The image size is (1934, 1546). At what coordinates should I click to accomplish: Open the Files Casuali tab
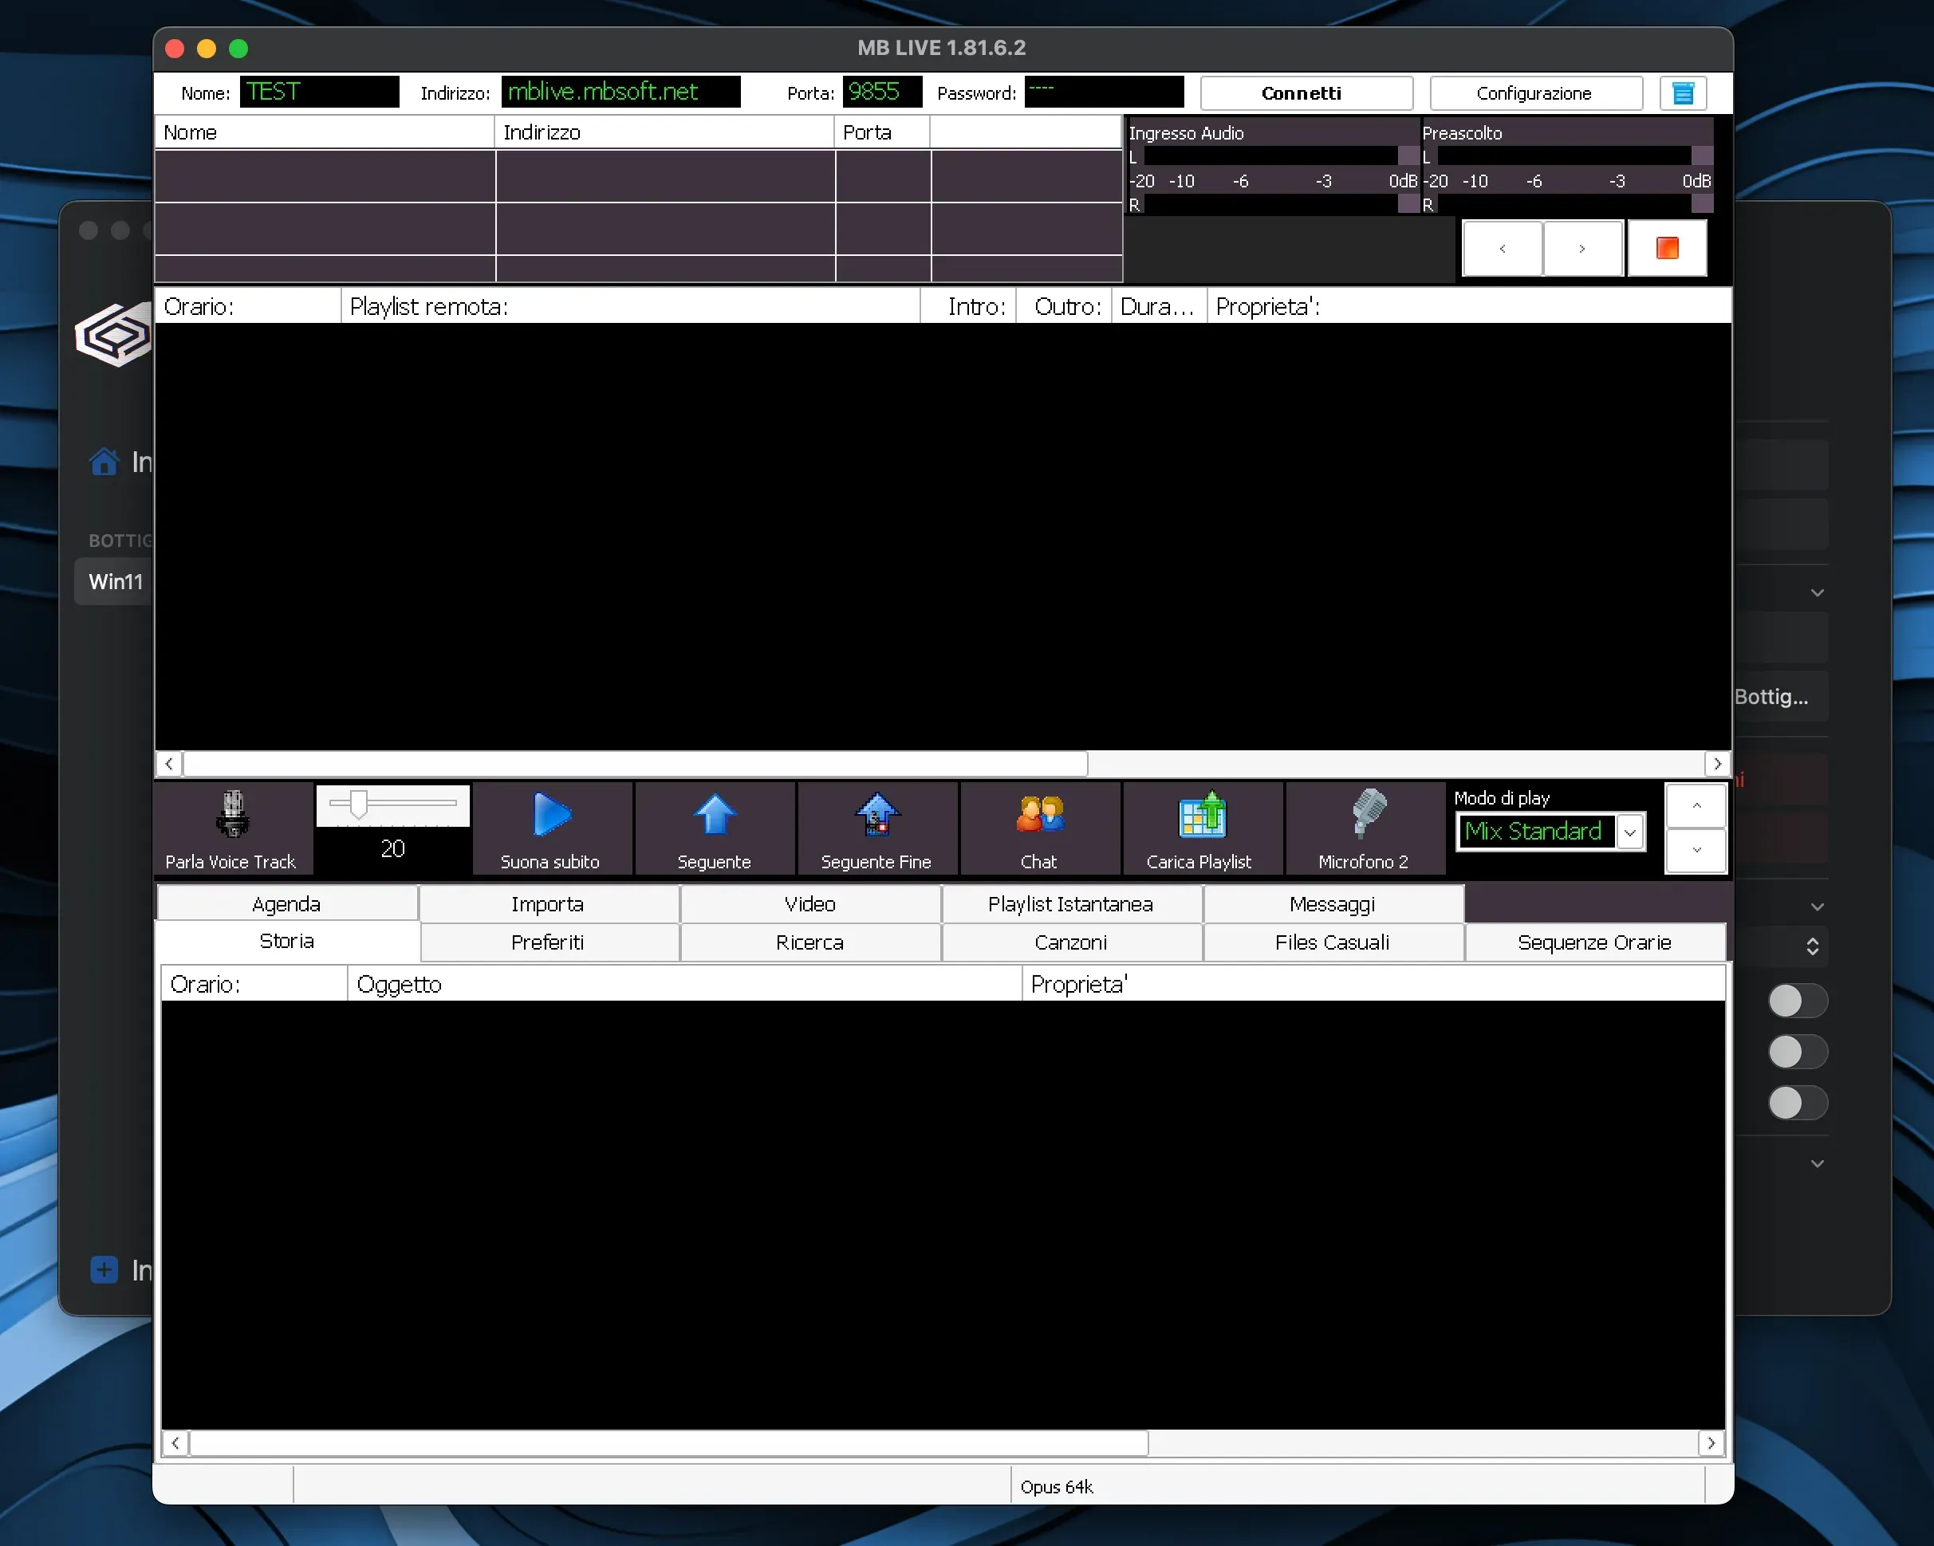pos(1333,942)
